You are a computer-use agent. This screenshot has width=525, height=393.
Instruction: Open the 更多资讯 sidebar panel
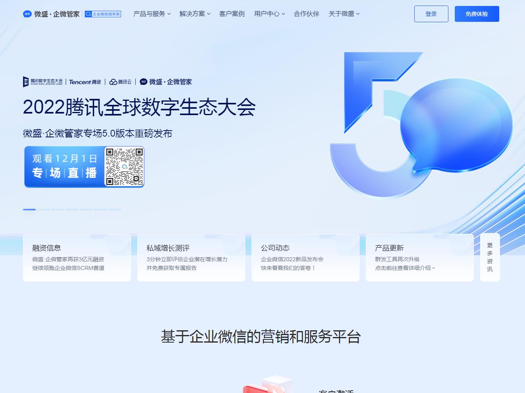click(490, 257)
